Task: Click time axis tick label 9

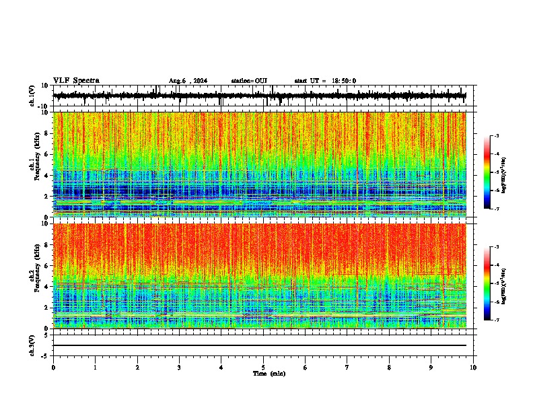Action: click(431, 368)
